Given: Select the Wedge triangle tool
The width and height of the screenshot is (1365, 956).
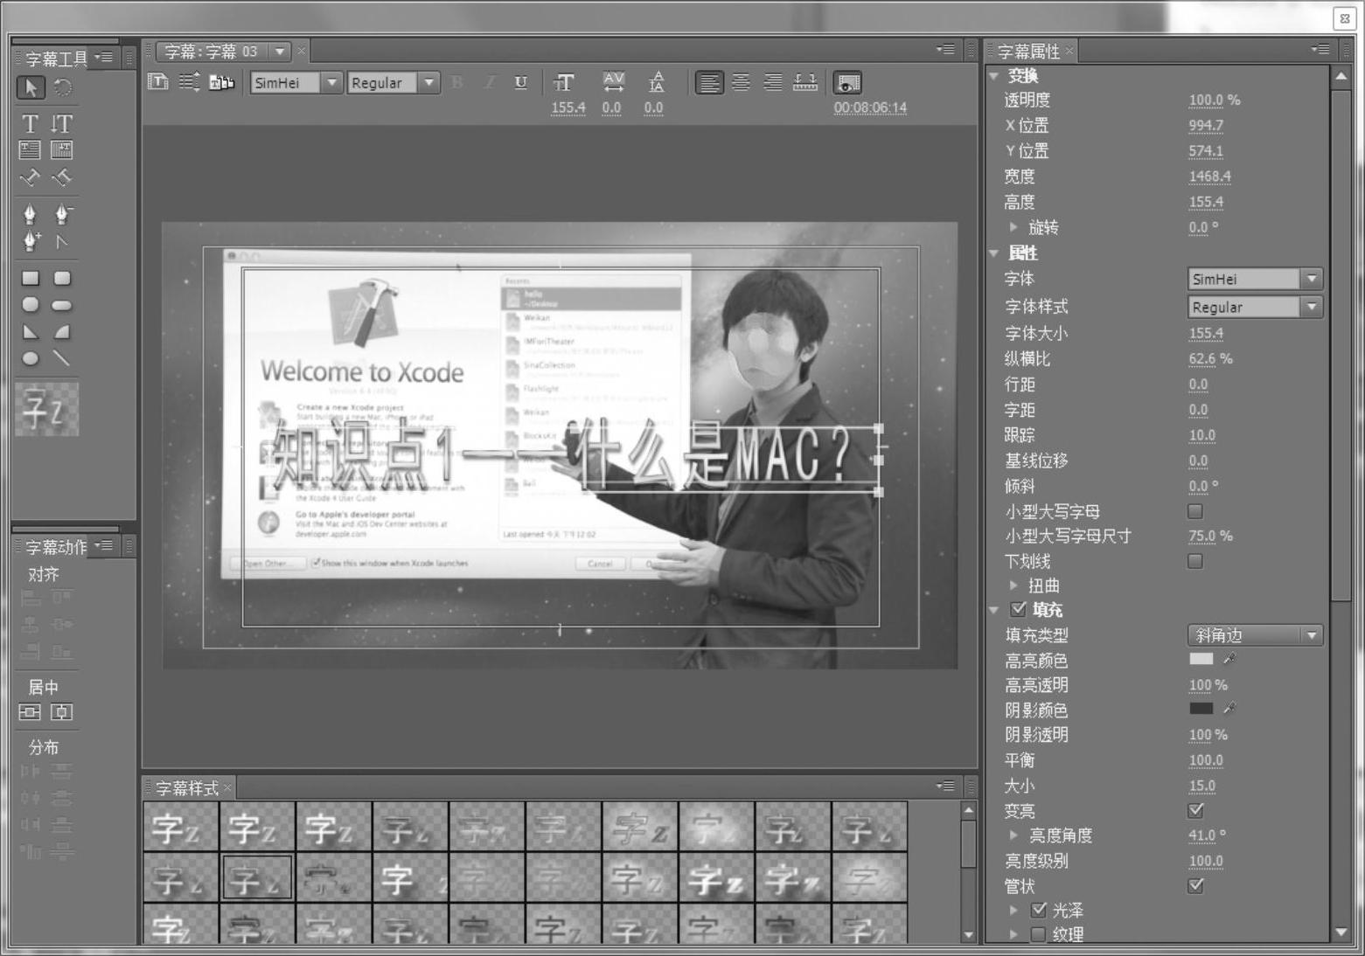Looking at the screenshot, I should (x=31, y=332).
